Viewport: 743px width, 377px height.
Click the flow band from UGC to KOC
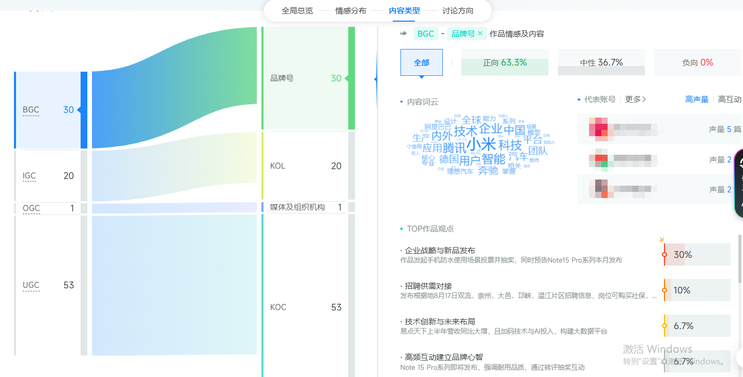(x=174, y=285)
